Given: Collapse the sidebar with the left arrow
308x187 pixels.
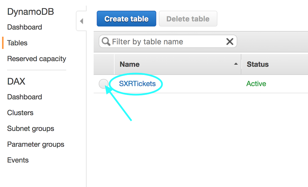Looking at the screenshot, I should click(82, 21).
